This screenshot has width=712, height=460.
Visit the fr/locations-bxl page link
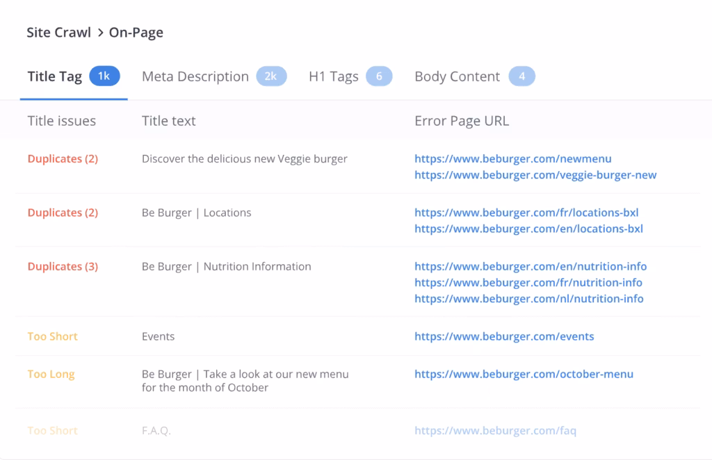[526, 213]
